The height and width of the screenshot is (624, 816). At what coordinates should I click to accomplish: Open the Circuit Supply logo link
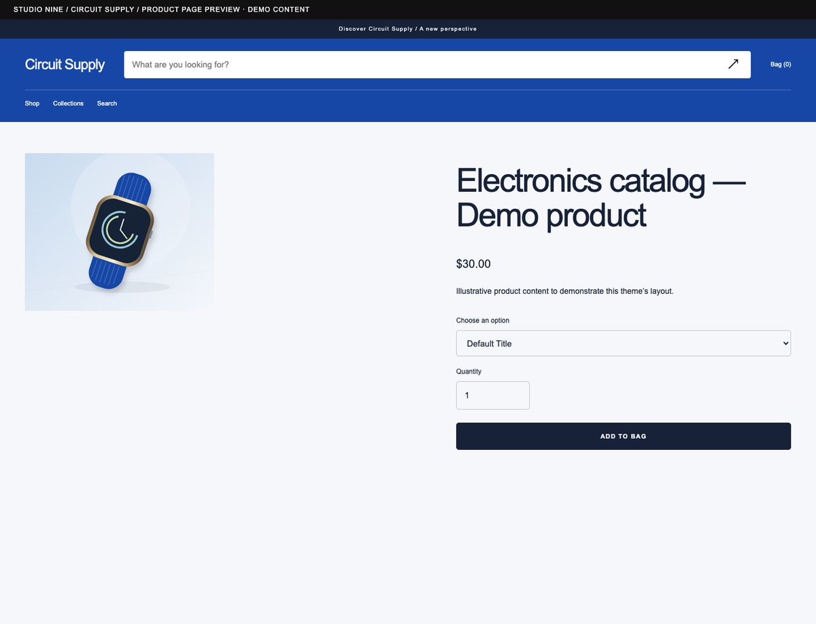[x=65, y=64]
